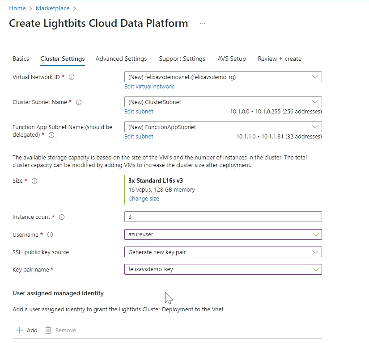Click Edit virtual network link

click(149, 87)
